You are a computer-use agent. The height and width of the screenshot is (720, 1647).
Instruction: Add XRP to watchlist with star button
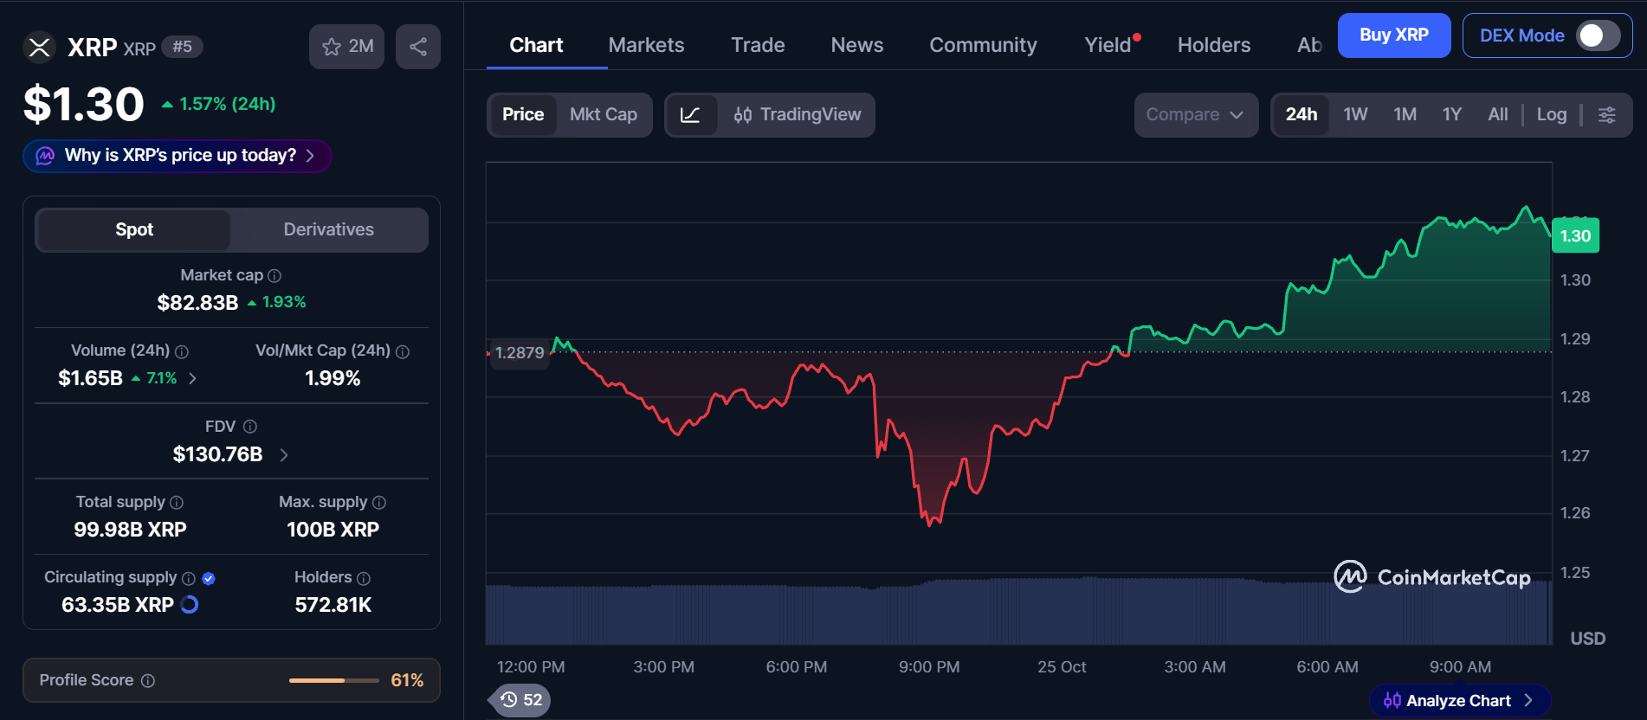point(346,47)
